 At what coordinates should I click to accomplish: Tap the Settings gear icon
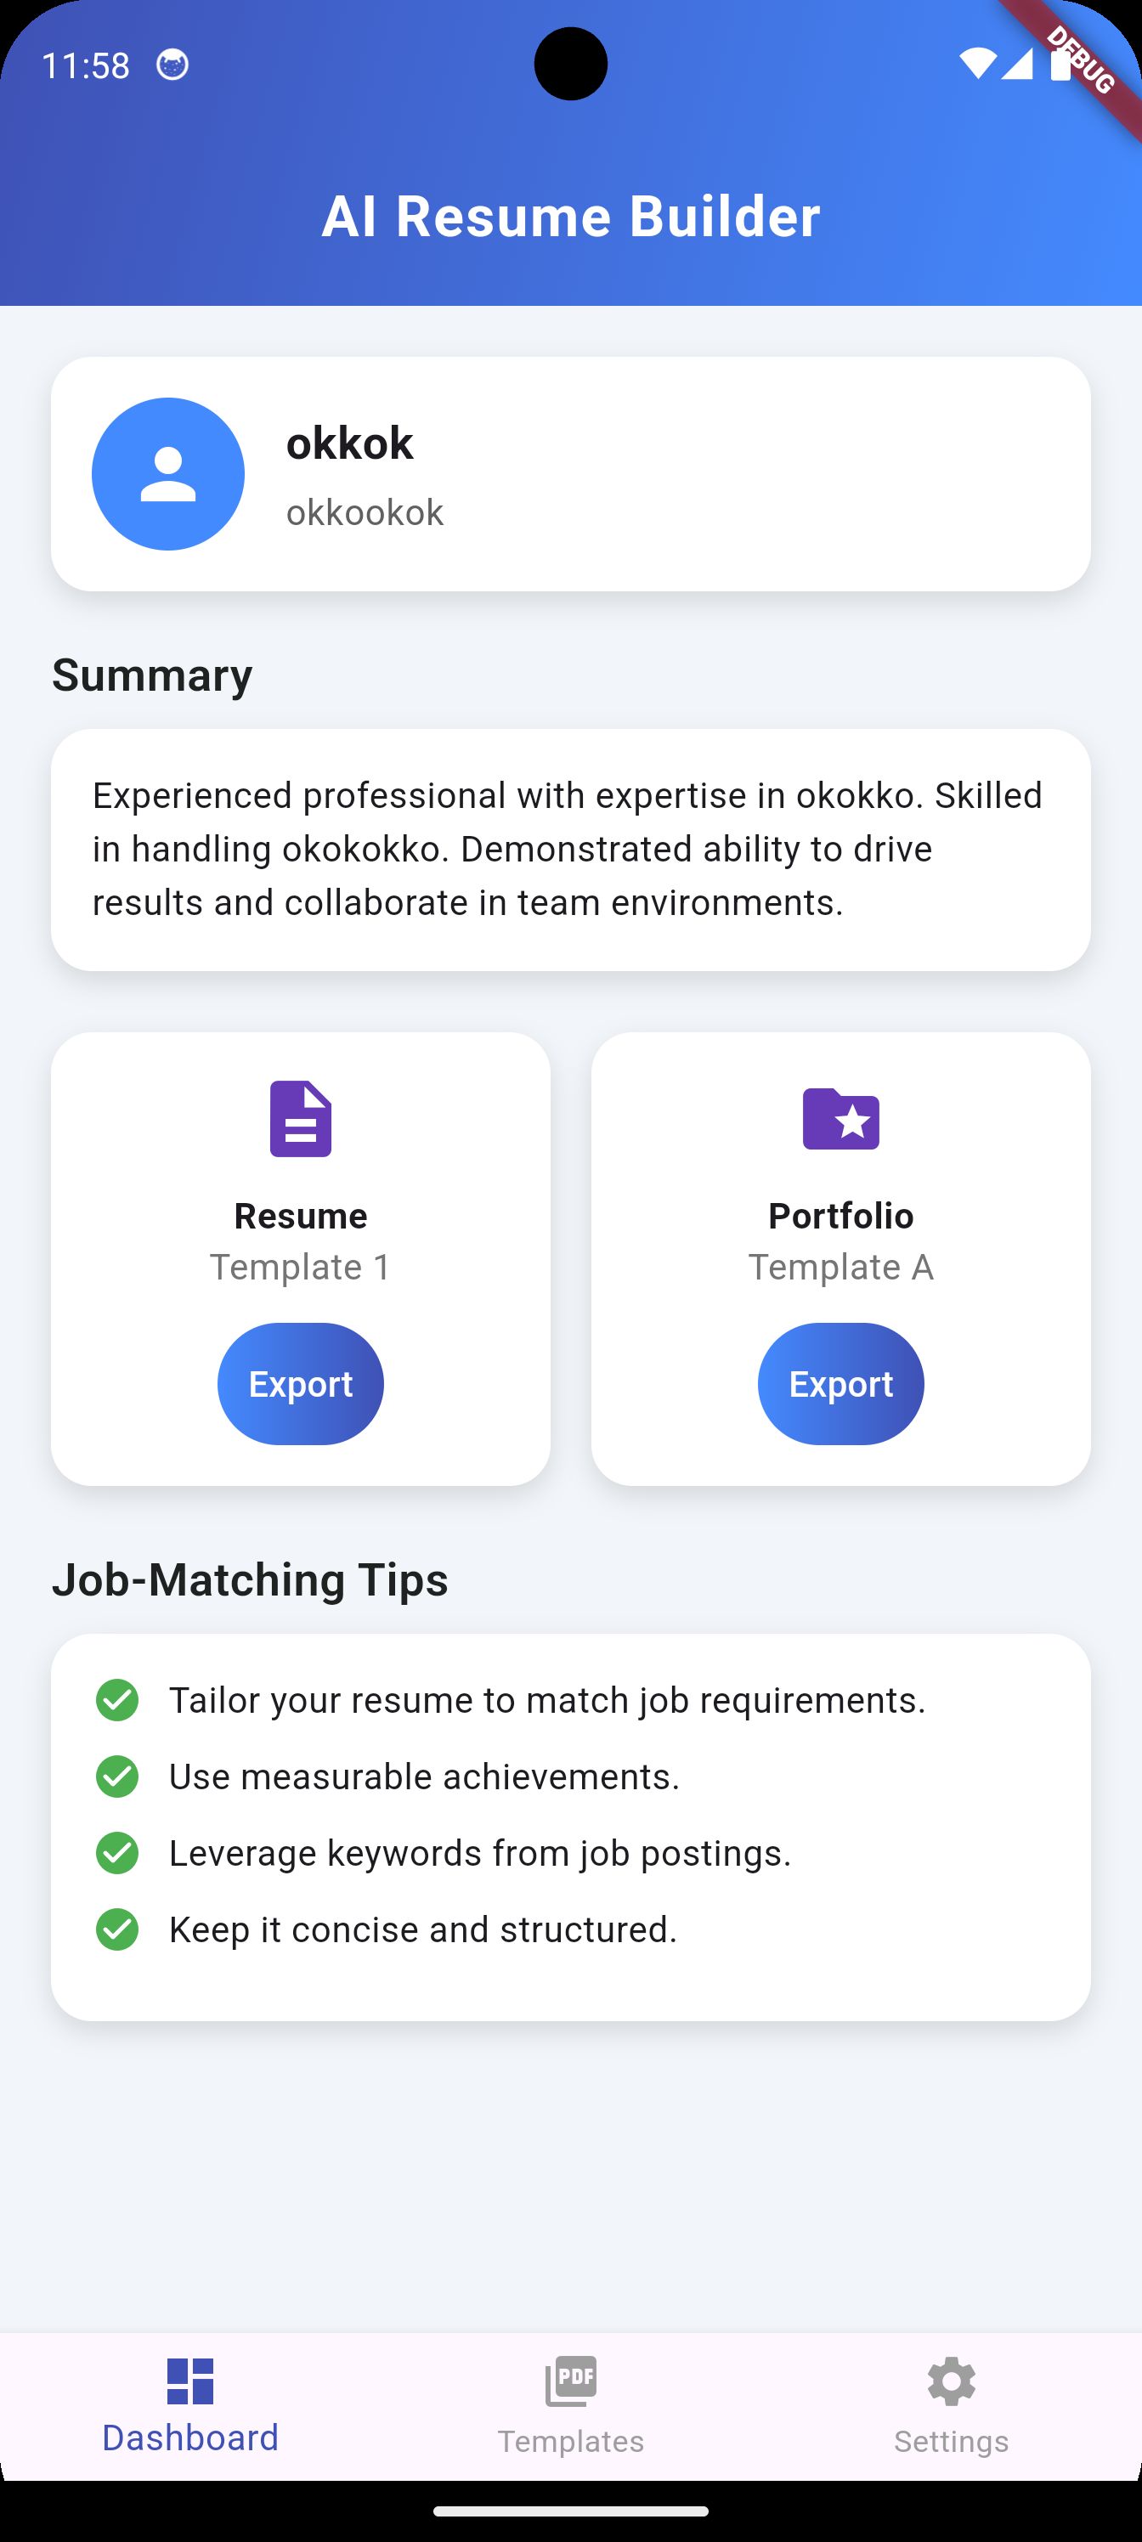click(x=952, y=2381)
